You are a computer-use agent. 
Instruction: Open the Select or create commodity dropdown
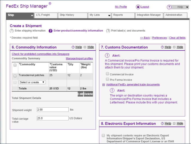32,82
